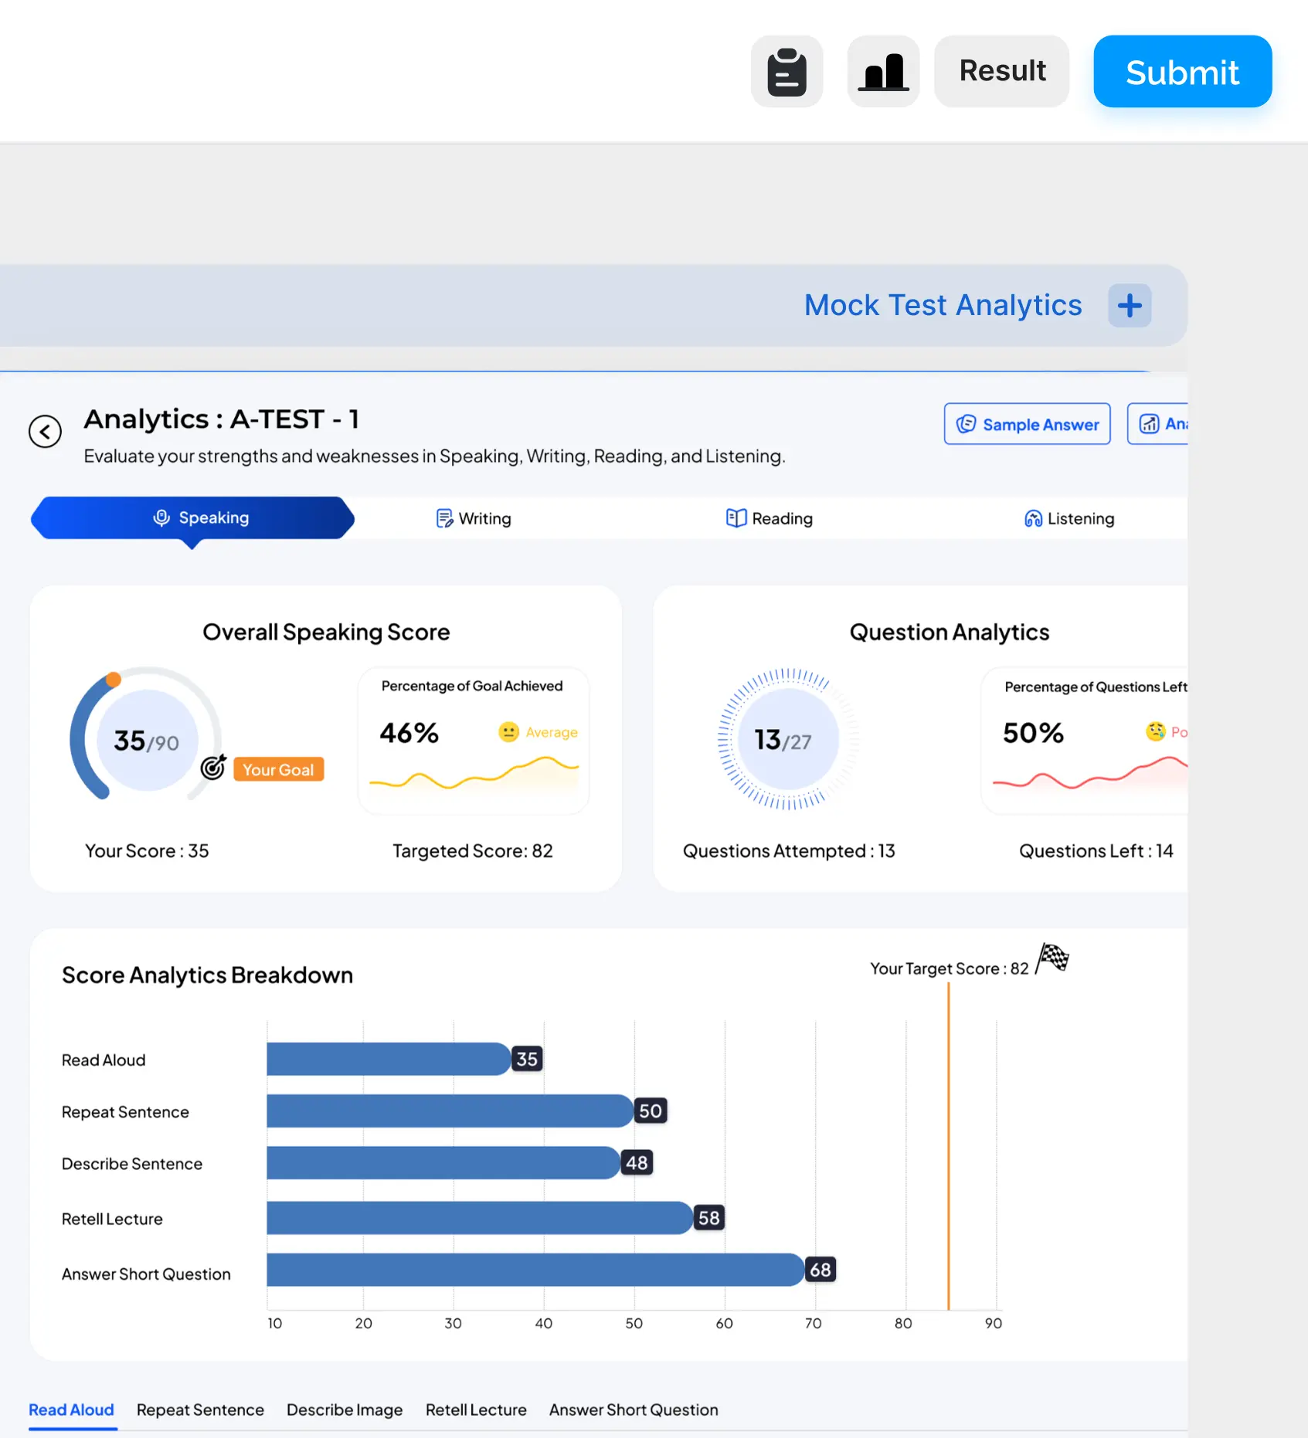1308x1438 pixels.
Task: Switch to the Reading tab
Action: coord(770,518)
